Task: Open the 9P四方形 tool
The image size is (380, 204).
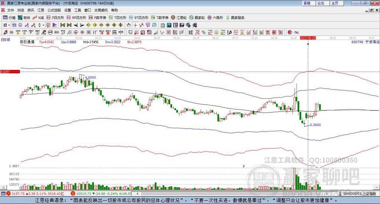Action: (76, 18)
